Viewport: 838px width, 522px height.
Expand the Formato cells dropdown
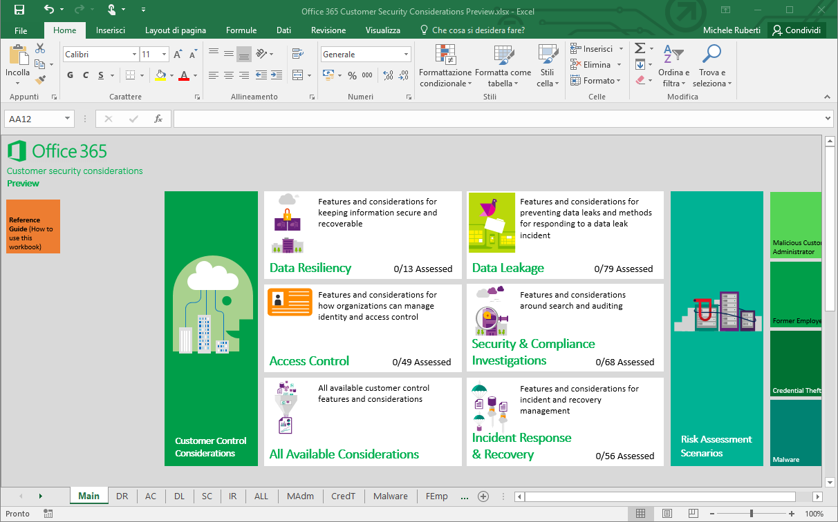click(619, 80)
